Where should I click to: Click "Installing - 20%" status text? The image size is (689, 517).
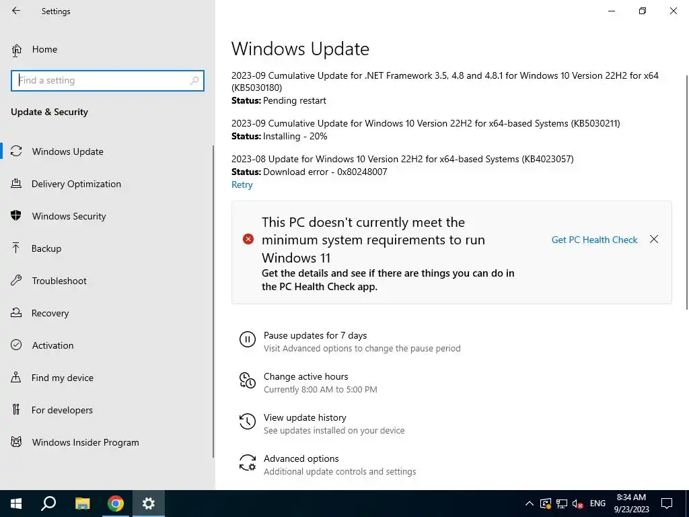295,136
